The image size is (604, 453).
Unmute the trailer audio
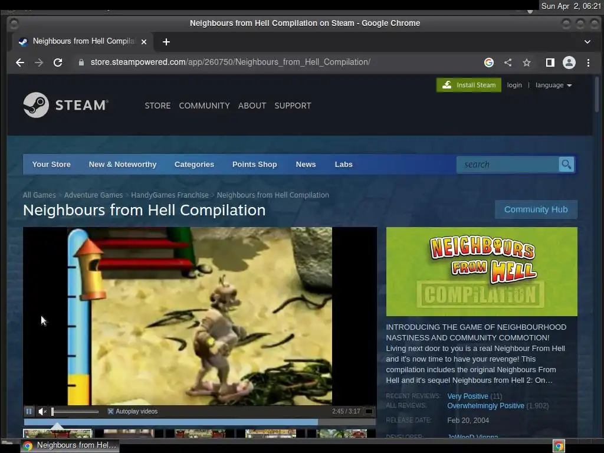[x=42, y=411]
